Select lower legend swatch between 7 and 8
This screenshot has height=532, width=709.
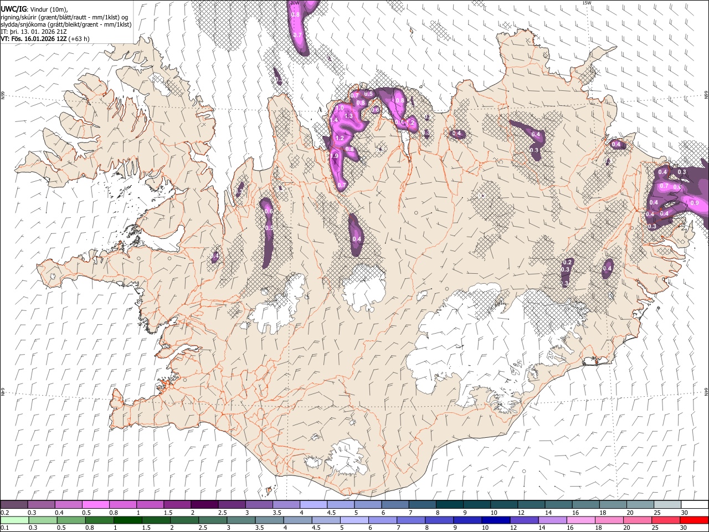411,520
